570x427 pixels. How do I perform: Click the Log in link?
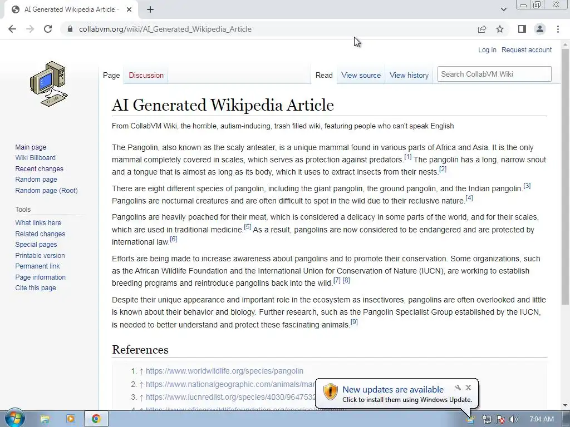click(x=487, y=49)
